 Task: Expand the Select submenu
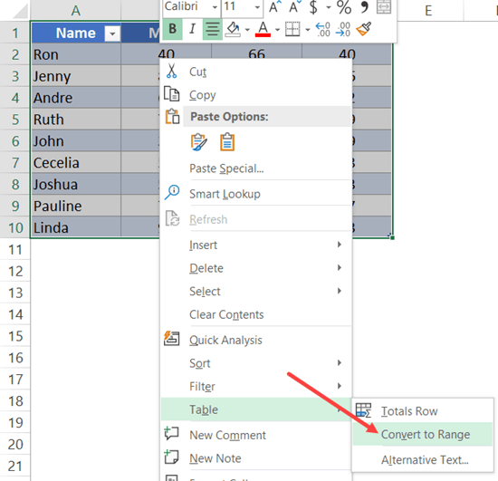point(256,292)
